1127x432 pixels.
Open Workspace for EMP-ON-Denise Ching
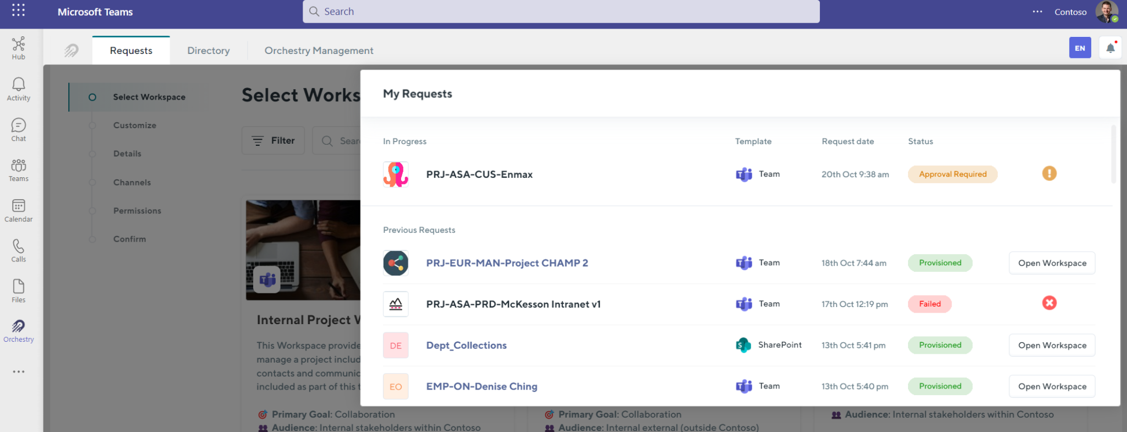coord(1052,386)
